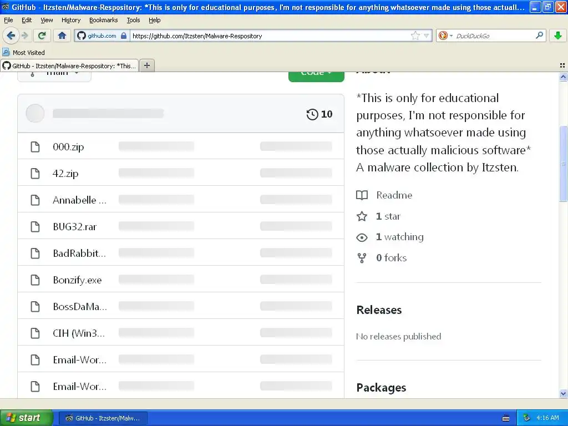
Task: Reload the page with the refresh icon
Action: pos(42,35)
